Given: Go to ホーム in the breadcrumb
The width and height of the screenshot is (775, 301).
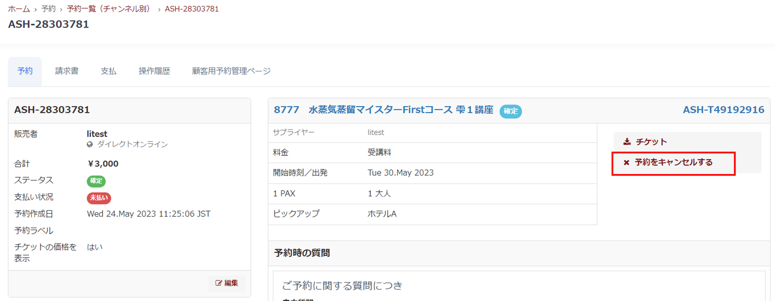Looking at the screenshot, I should pyautogui.click(x=19, y=9).
